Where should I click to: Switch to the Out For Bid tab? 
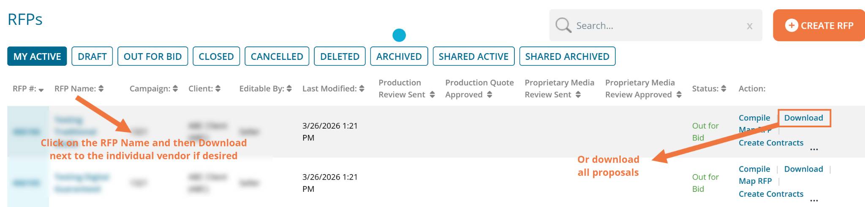(x=152, y=56)
